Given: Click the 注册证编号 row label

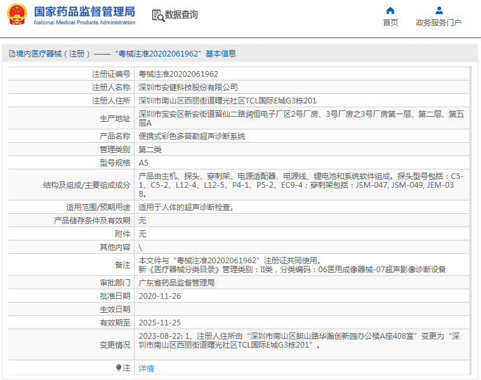Looking at the screenshot, I should click(111, 74).
